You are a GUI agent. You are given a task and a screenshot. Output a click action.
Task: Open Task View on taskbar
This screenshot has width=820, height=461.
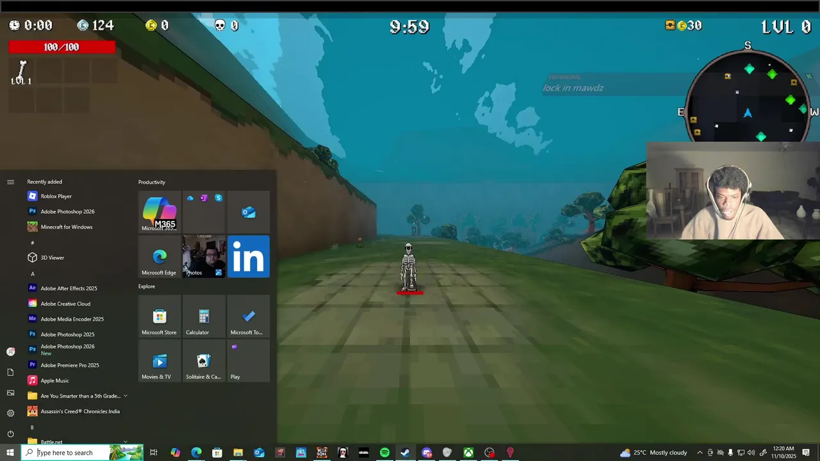pyautogui.click(x=154, y=453)
